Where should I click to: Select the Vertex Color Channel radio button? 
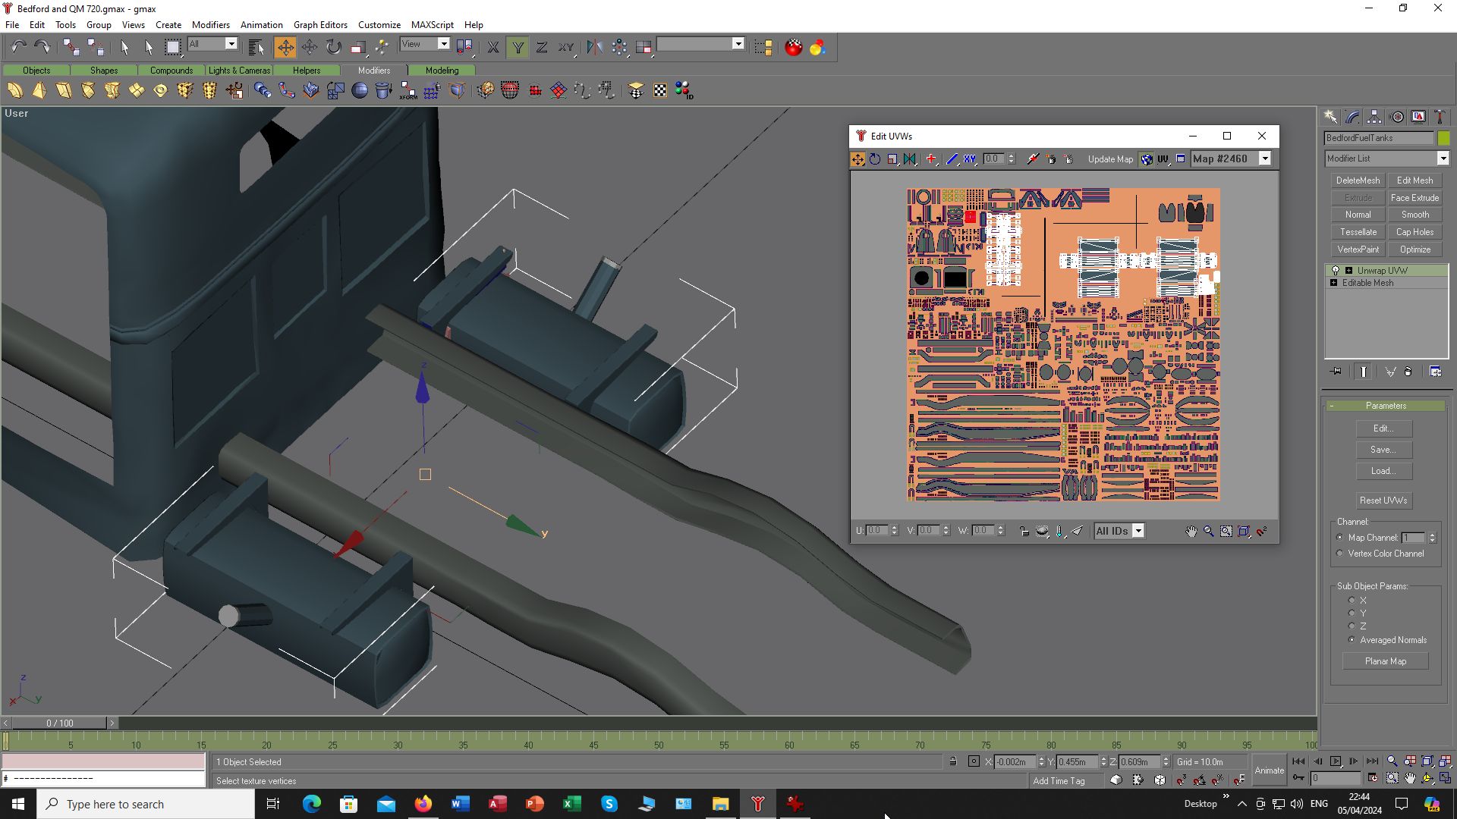1340,554
